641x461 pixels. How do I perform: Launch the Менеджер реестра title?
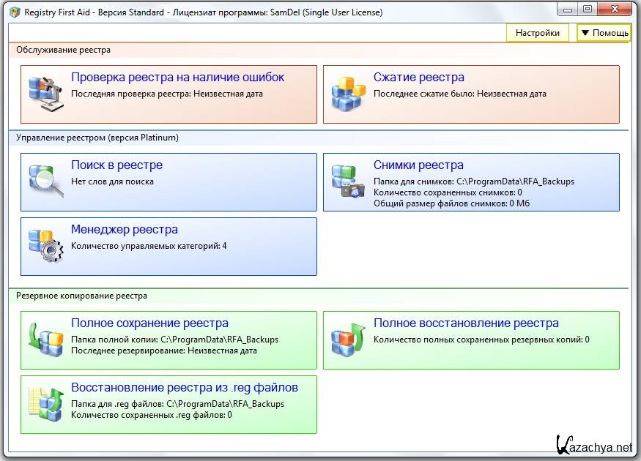[124, 230]
